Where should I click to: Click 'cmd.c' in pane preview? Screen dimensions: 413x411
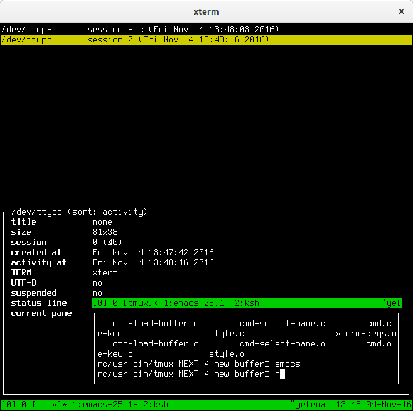coord(379,324)
